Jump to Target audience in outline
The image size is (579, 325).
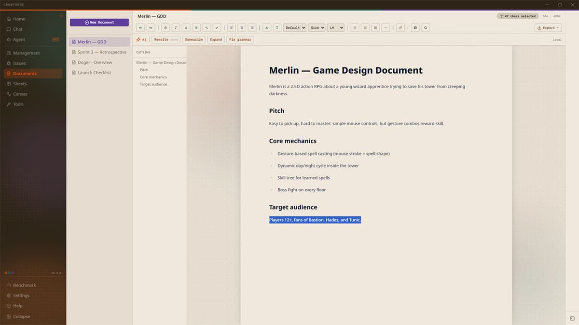point(153,84)
